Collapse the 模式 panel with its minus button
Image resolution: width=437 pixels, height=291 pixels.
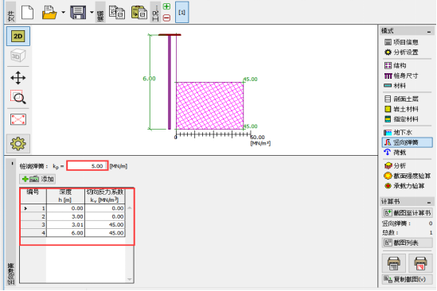[x=429, y=32]
